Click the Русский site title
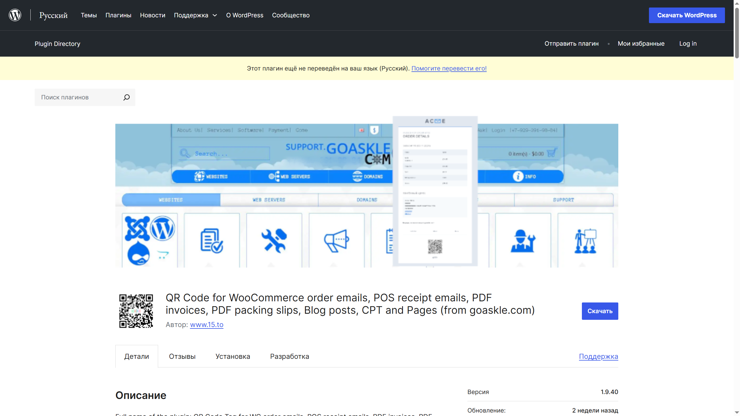The height and width of the screenshot is (416, 740). tap(53, 15)
